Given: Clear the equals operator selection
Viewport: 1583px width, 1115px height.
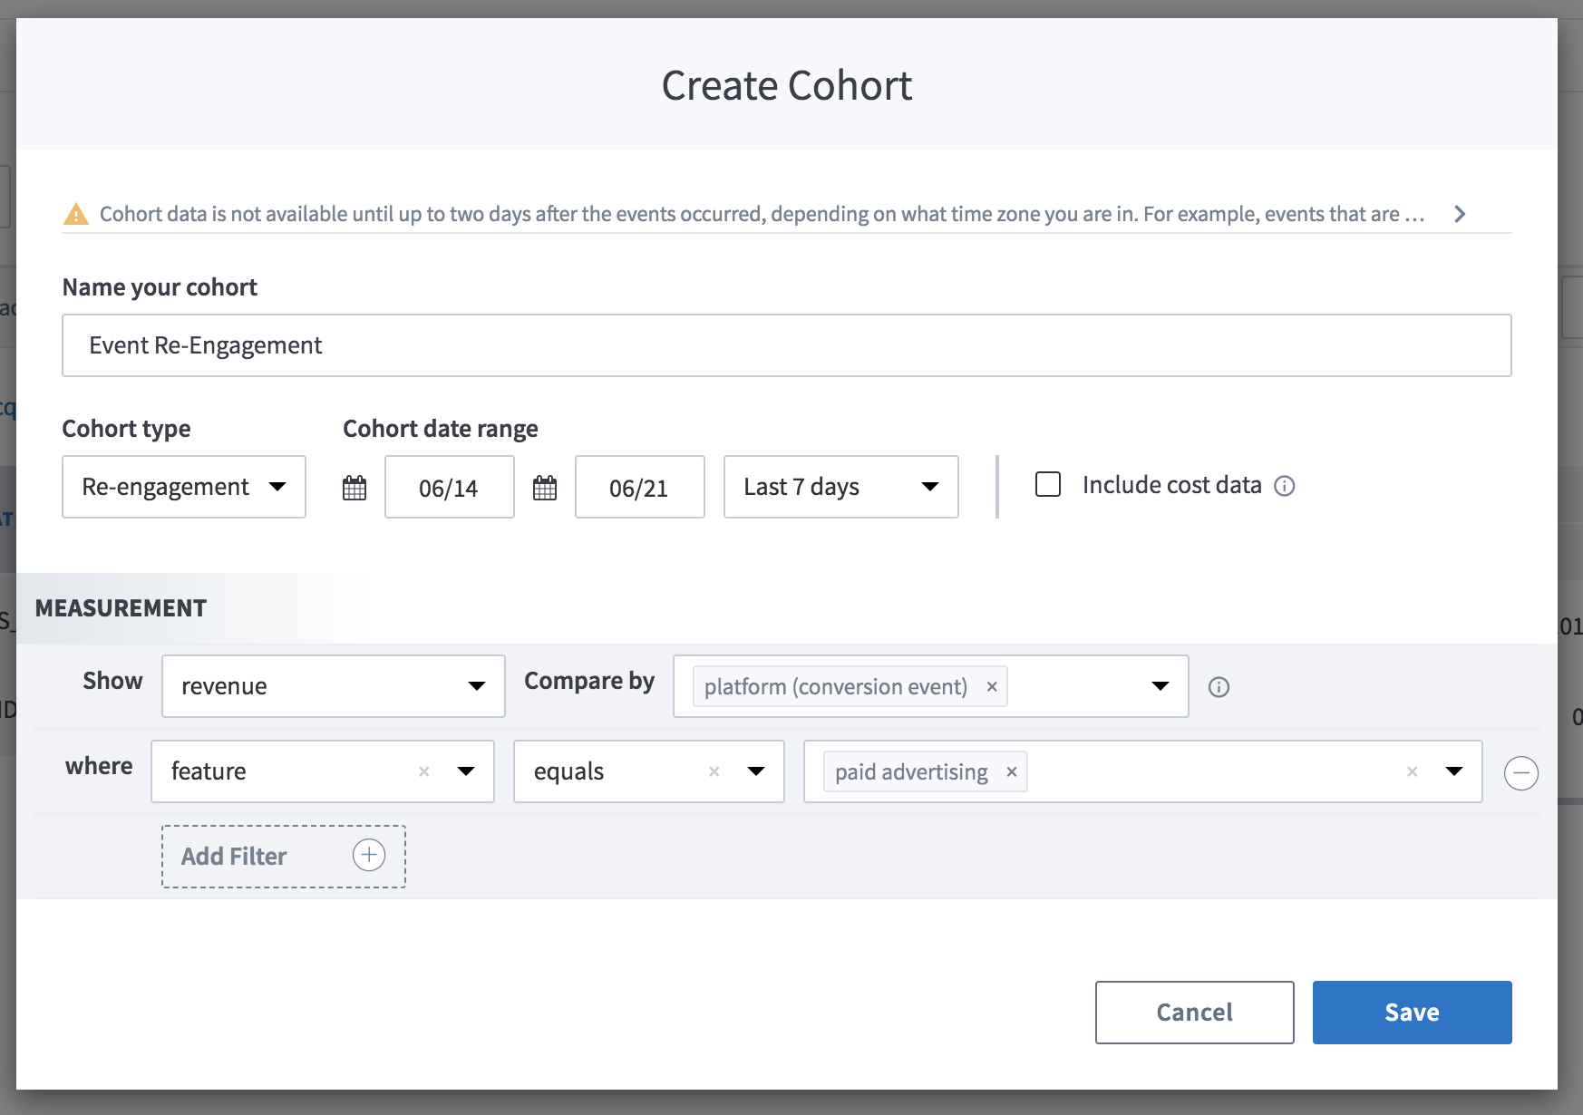Looking at the screenshot, I should 714,771.
